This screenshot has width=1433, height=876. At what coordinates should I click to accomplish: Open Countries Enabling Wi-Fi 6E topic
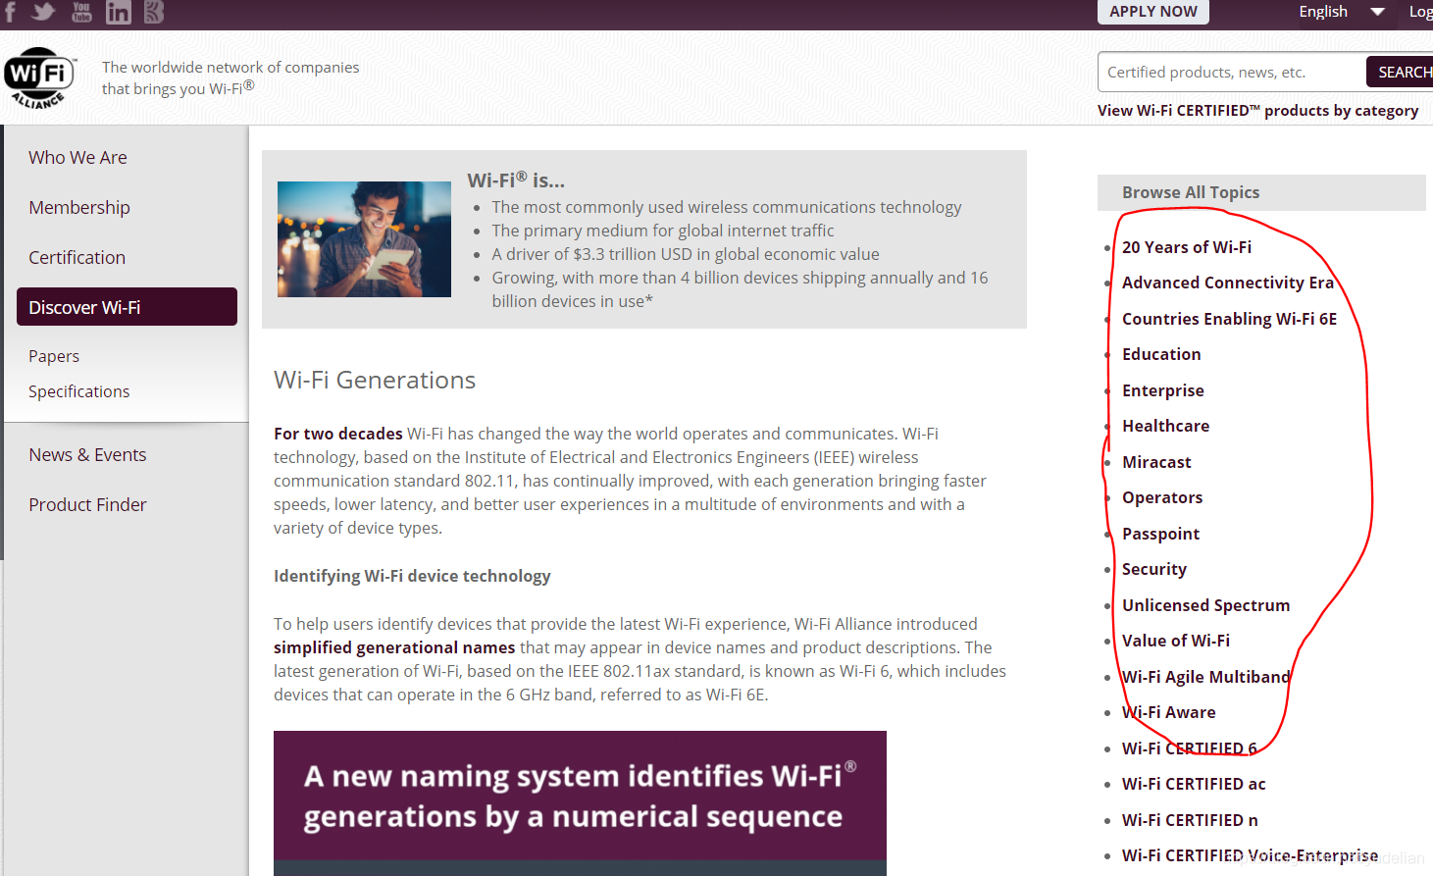(x=1229, y=319)
